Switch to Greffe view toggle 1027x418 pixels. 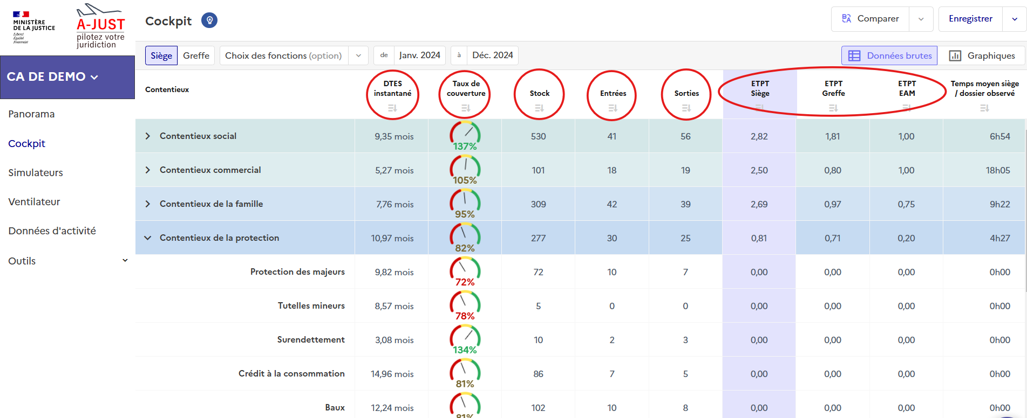click(x=196, y=55)
